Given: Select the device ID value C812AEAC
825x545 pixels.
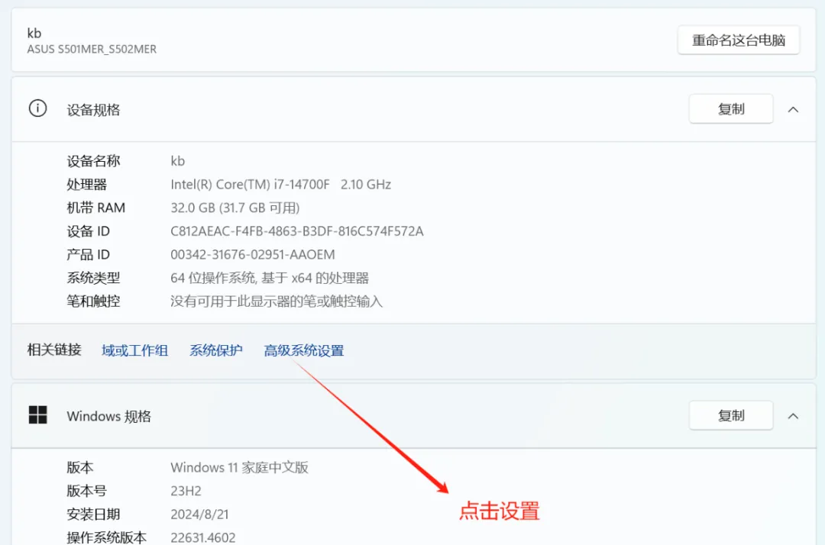Looking at the screenshot, I should click(x=296, y=231).
